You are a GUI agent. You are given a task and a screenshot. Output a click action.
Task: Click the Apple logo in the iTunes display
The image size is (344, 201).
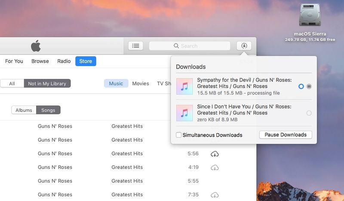36,46
